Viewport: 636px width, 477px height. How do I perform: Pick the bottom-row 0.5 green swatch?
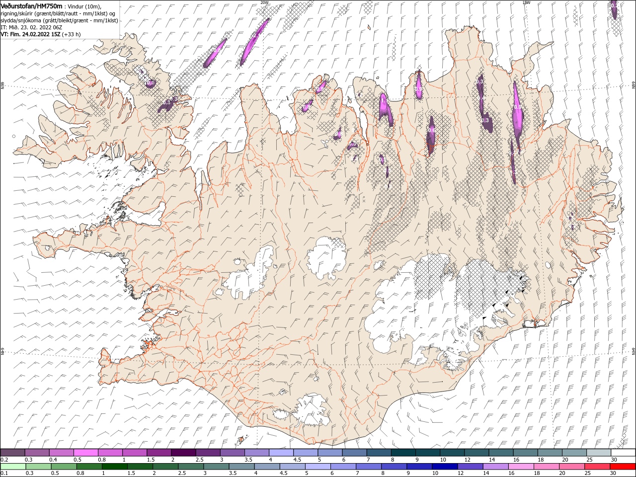(x=64, y=467)
